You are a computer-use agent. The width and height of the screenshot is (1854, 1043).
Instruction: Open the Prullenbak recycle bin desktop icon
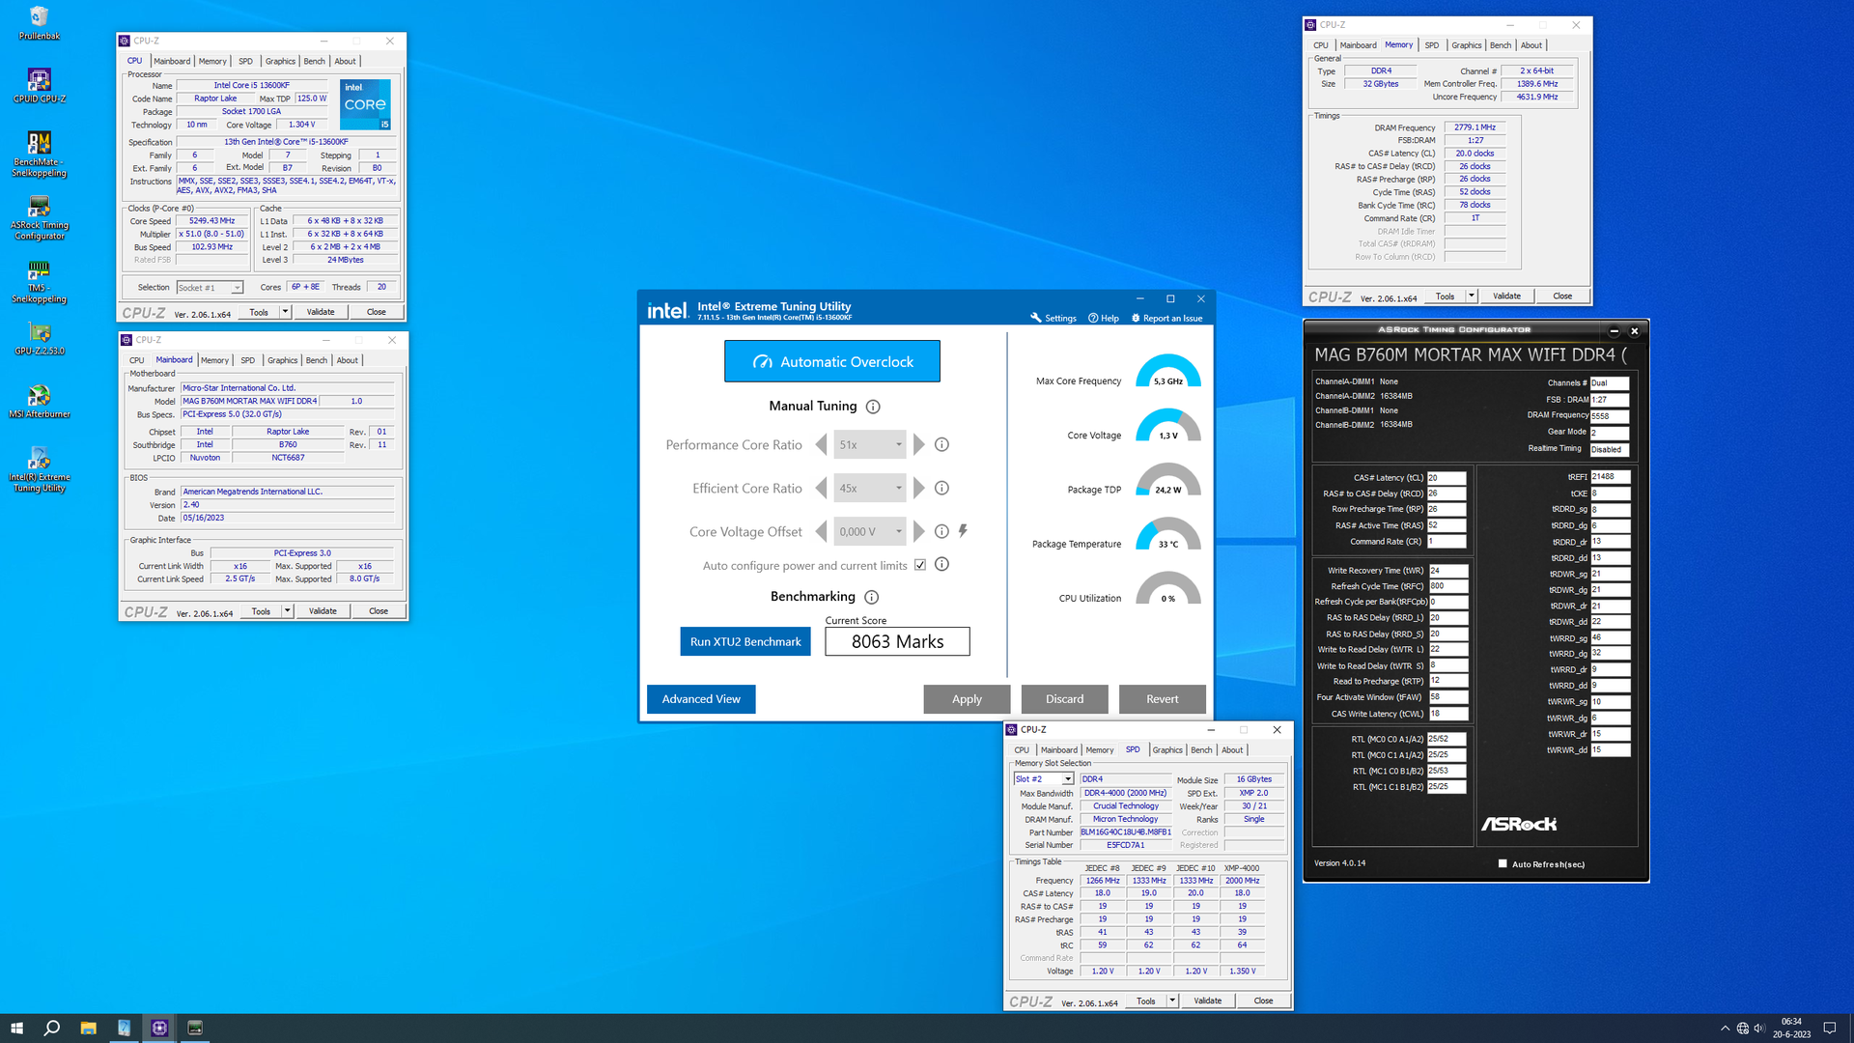point(39,23)
